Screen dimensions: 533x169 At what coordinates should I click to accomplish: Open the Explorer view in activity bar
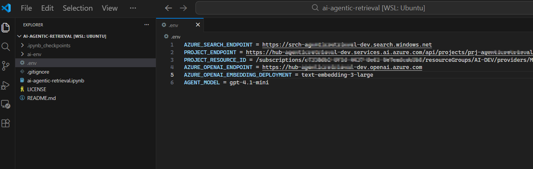coord(6,27)
